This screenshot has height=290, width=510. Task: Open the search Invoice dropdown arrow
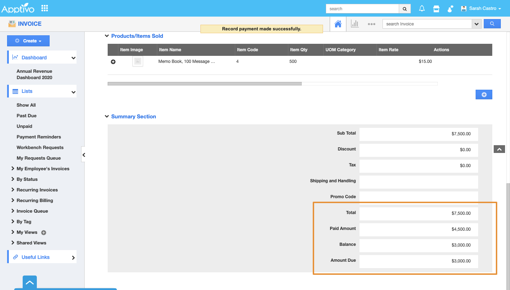point(476,24)
